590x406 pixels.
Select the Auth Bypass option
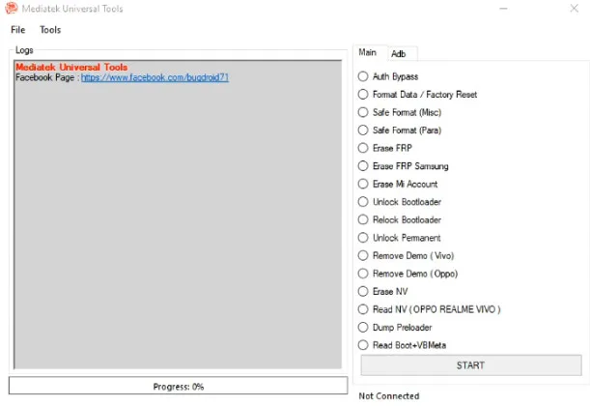(363, 76)
